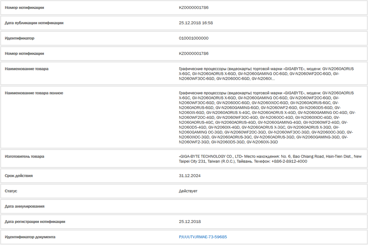The height and width of the screenshot is (245, 368).
Task: Click the Наименование товара label
Action: pyautogui.click(x=27, y=69)
